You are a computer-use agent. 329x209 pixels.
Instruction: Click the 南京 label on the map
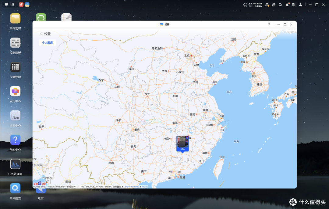(206, 110)
